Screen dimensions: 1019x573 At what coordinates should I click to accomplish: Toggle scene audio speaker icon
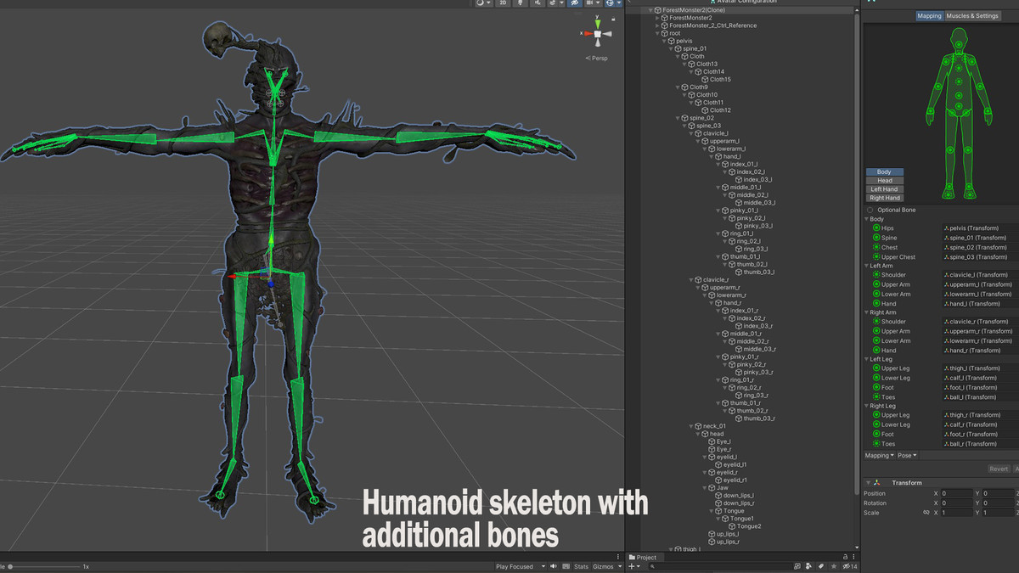point(538,3)
